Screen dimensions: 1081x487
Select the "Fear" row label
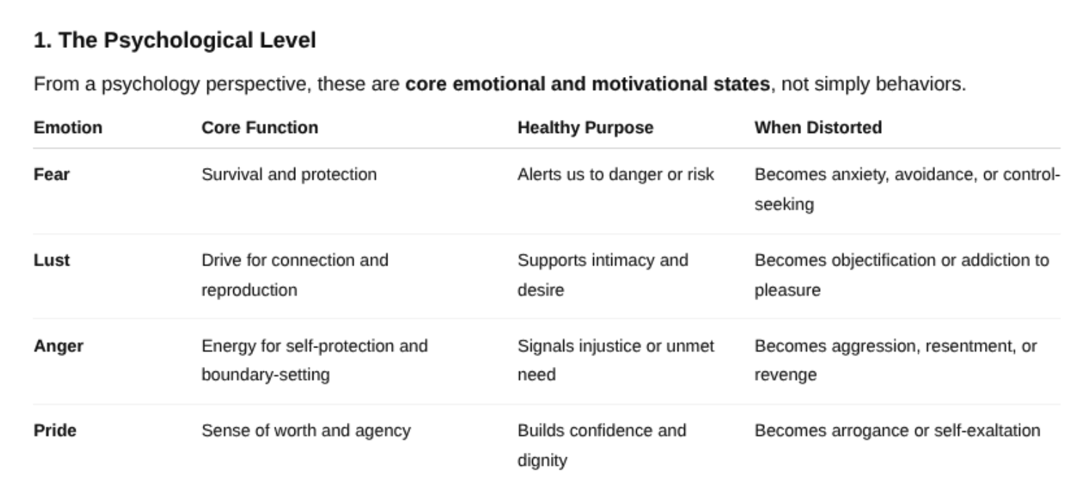52,174
